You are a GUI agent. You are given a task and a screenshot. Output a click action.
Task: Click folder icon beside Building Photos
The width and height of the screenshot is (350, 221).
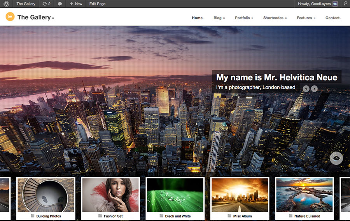pos(33,216)
